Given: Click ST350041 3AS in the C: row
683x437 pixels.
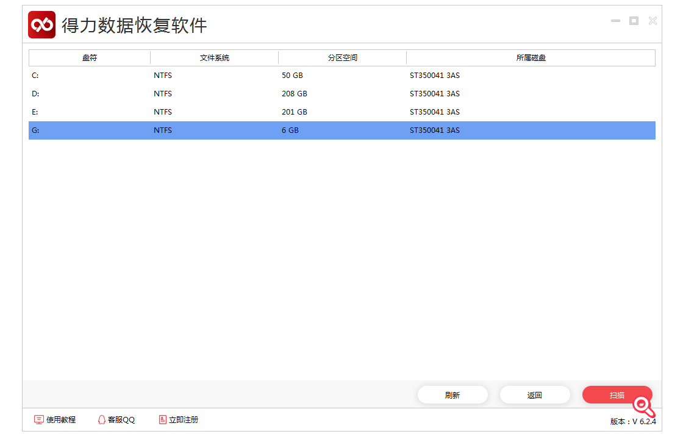Looking at the screenshot, I should pyautogui.click(x=435, y=76).
